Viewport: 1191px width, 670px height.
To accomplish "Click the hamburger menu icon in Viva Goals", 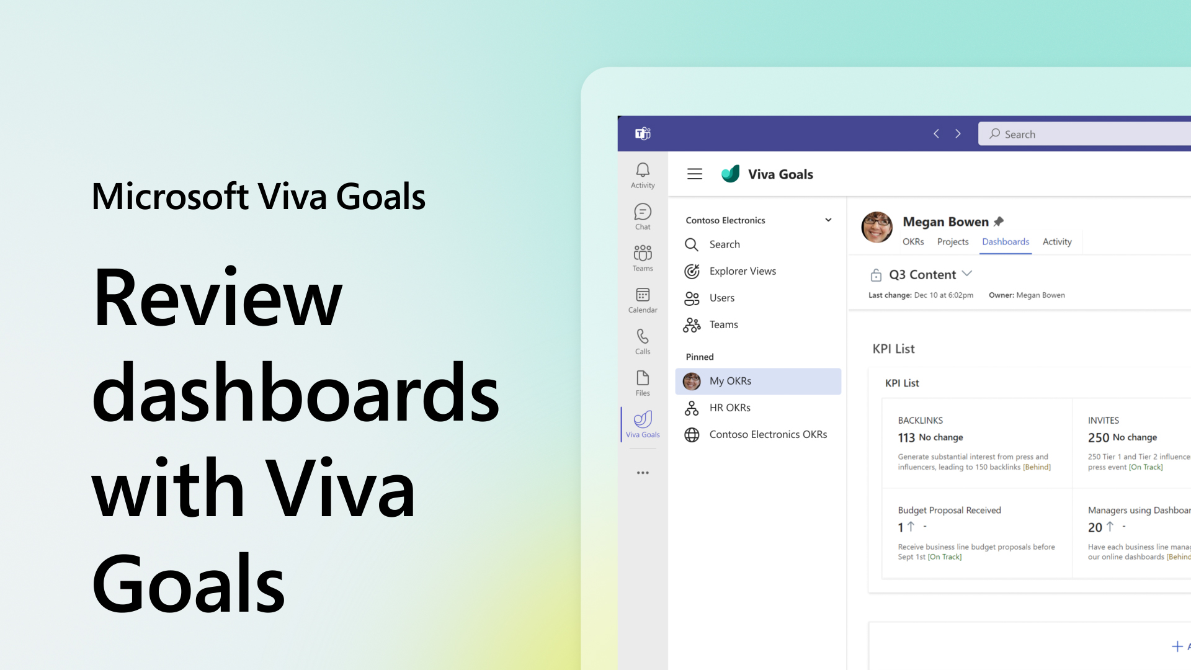I will (695, 174).
